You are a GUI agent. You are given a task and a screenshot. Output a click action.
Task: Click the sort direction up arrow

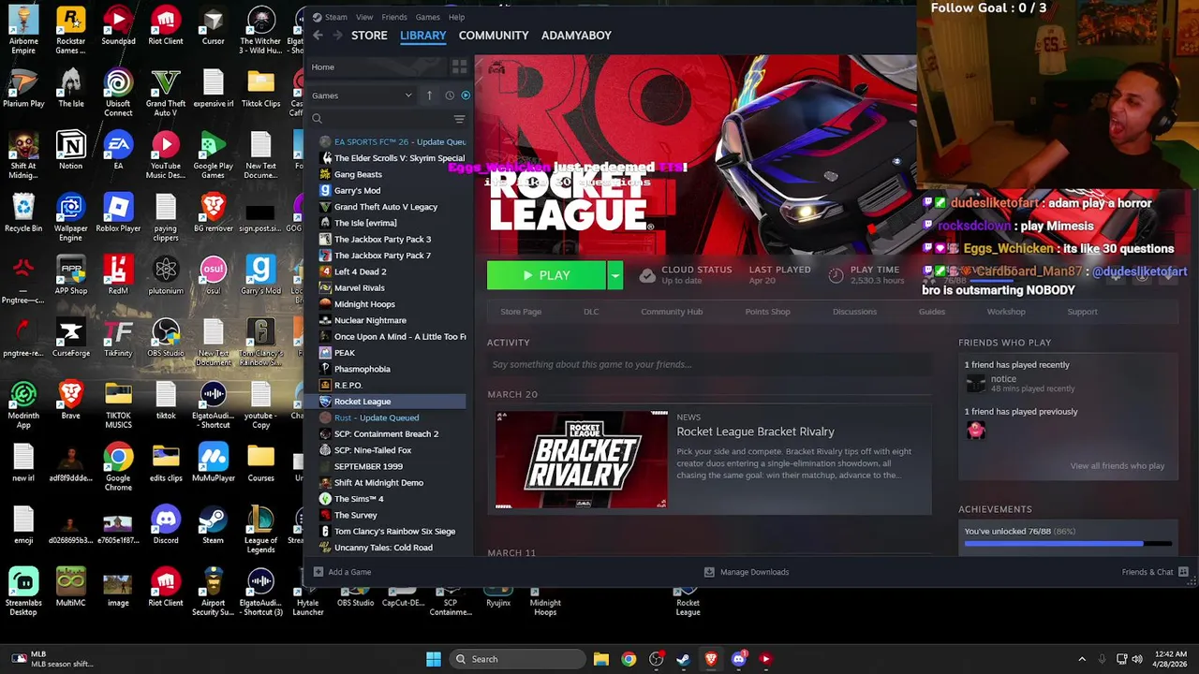[x=429, y=95]
